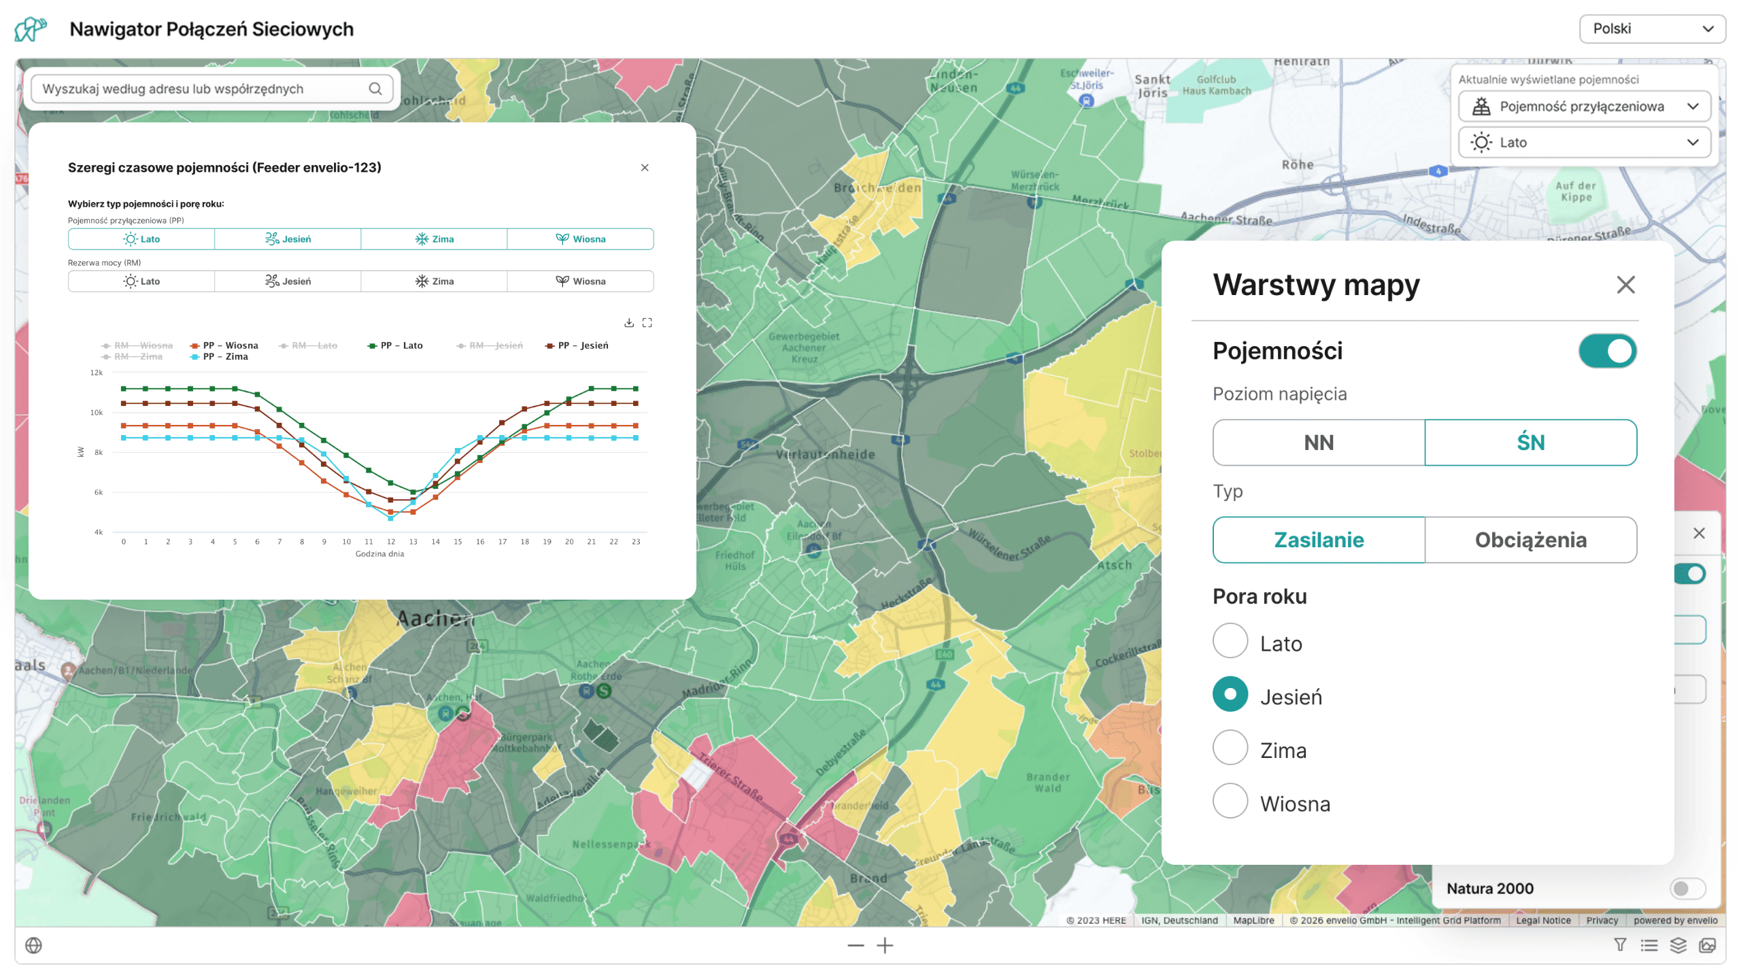This screenshot has width=1741, height=979.
Task: Select the Zima season radio button
Action: pos(1230,748)
